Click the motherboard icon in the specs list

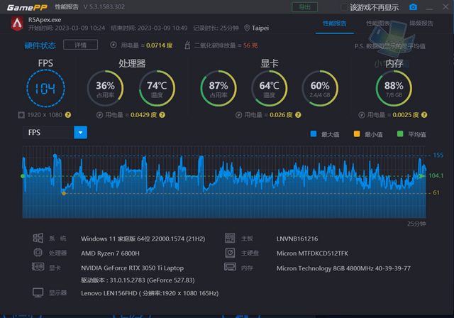click(x=230, y=238)
